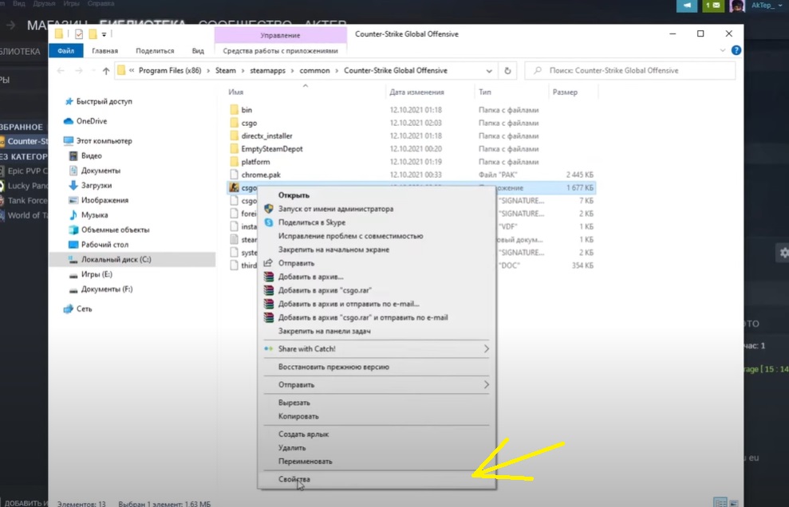Expand the lower Отправить submenu arrow
The width and height of the screenshot is (789, 507).
[x=486, y=385]
